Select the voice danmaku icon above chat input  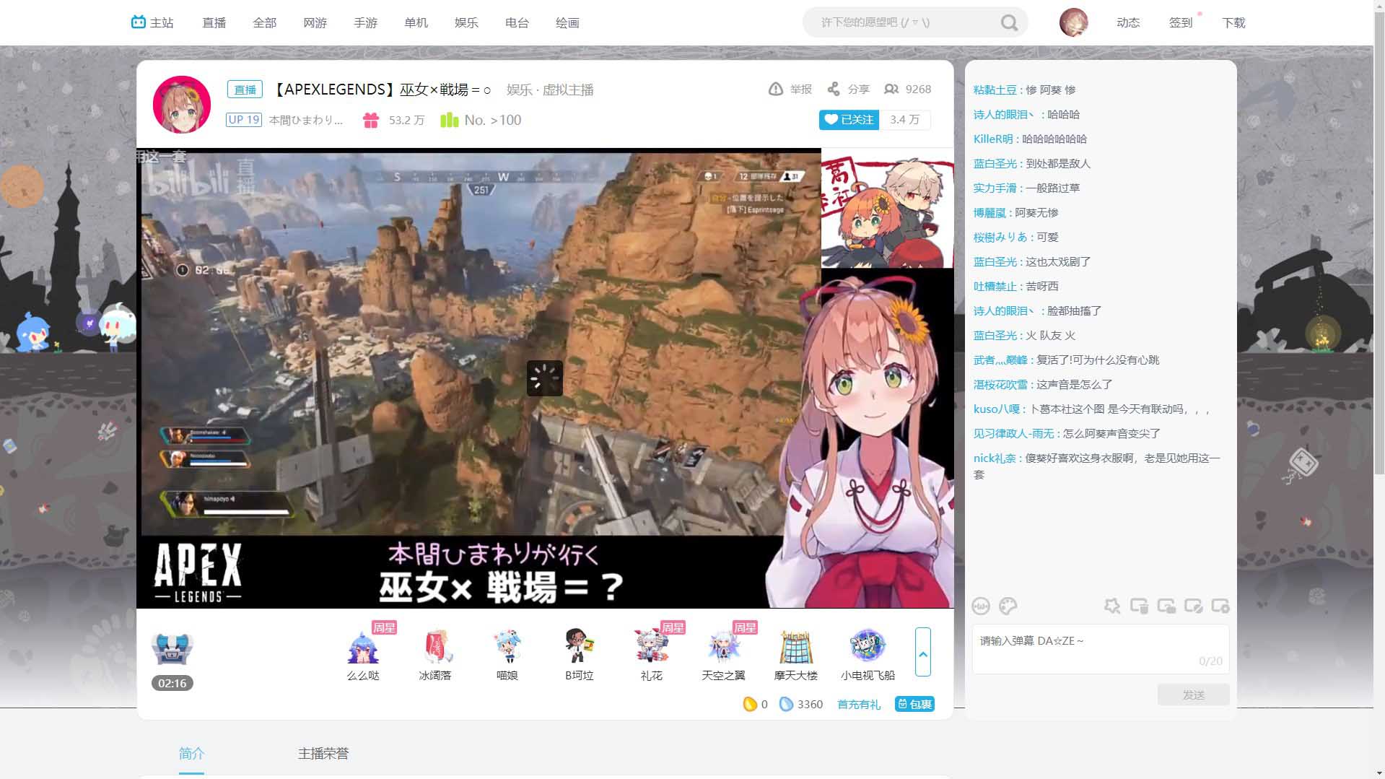(x=982, y=606)
